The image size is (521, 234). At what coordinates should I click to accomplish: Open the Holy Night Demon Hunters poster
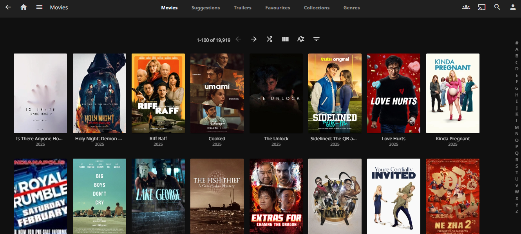click(x=99, y=93)
